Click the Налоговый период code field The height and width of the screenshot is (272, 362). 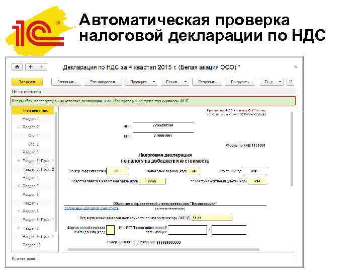[x=193, y=171]
